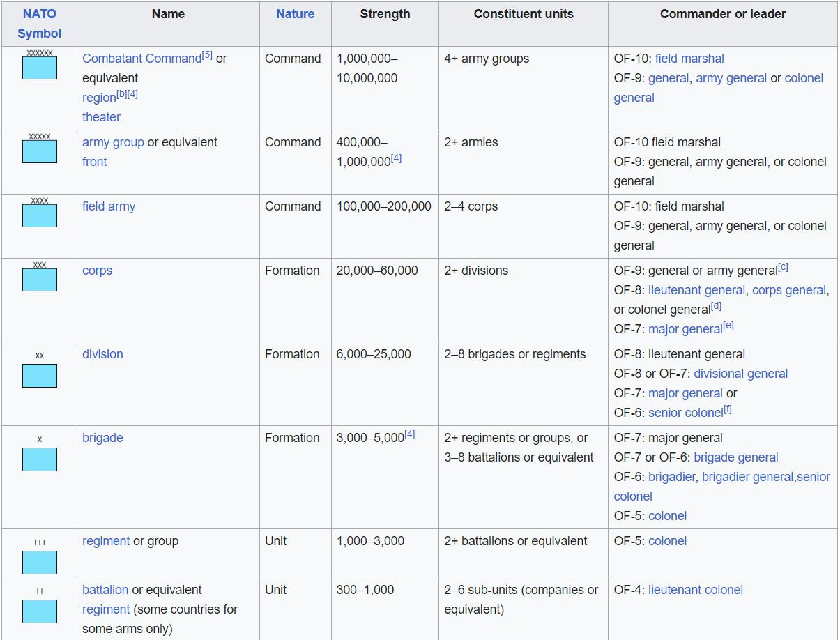Screen dimensions: 840x640
Task: Click the army group NATO symbol image
Action: point(40,148)
